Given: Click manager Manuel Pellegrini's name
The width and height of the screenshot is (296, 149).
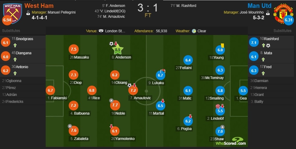Looking at the screenshot, I should pyautogui.click(x=62, y=12).
